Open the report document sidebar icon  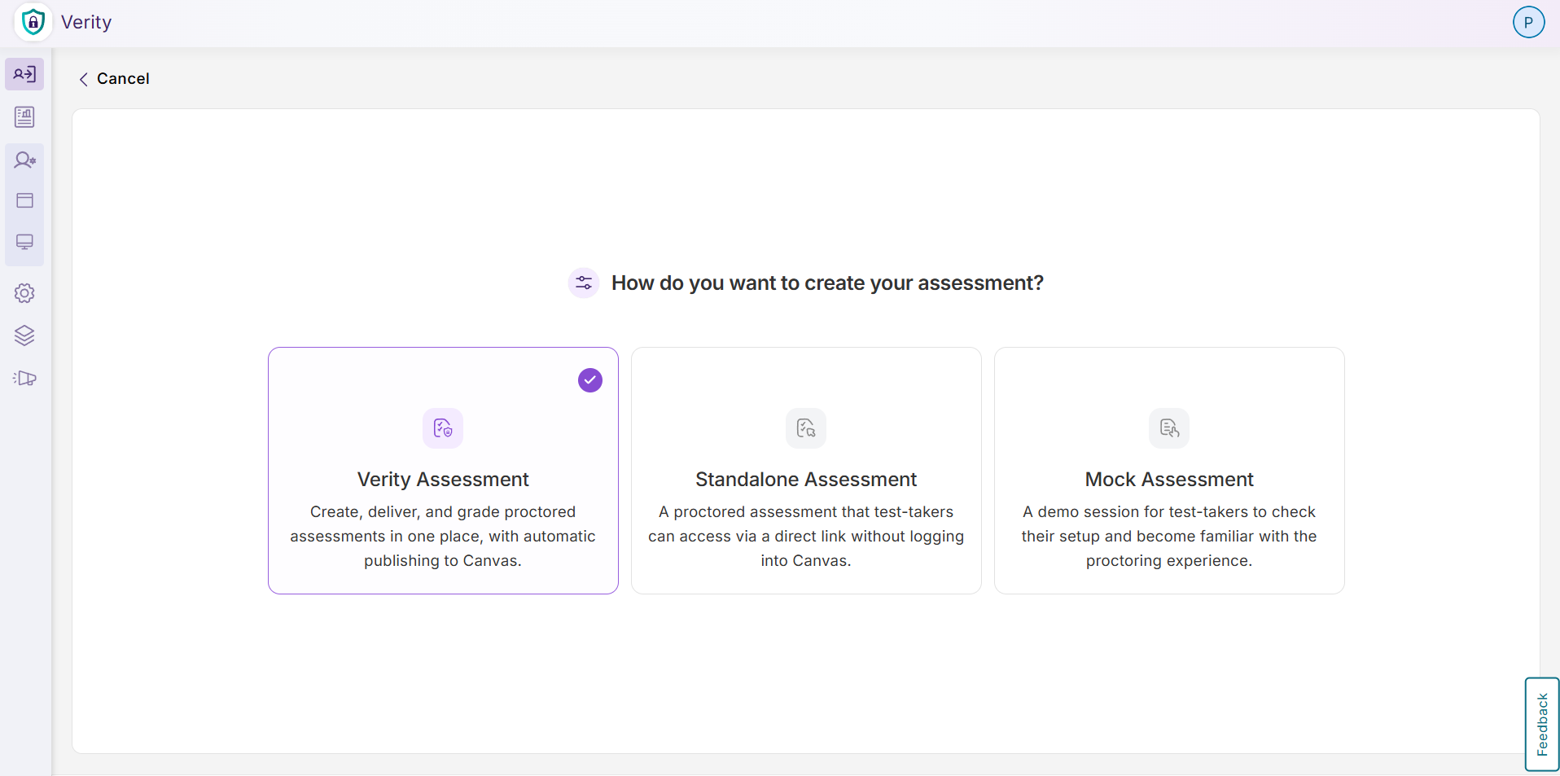click(24, 117)
